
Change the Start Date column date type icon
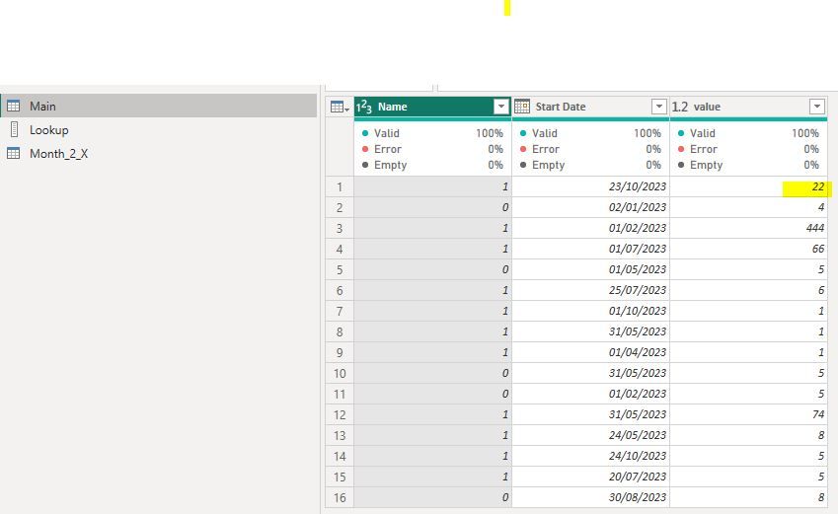click(x=522, y=107)
